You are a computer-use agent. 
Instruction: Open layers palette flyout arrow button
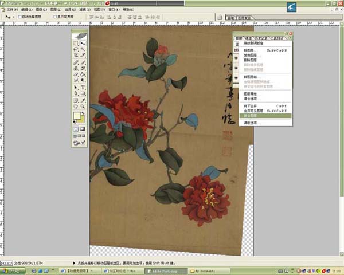click(x=290, y=38)
